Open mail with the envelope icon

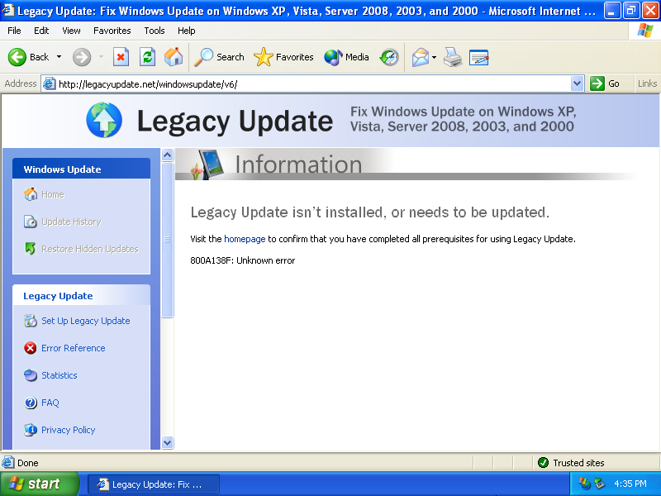(419, 56)
